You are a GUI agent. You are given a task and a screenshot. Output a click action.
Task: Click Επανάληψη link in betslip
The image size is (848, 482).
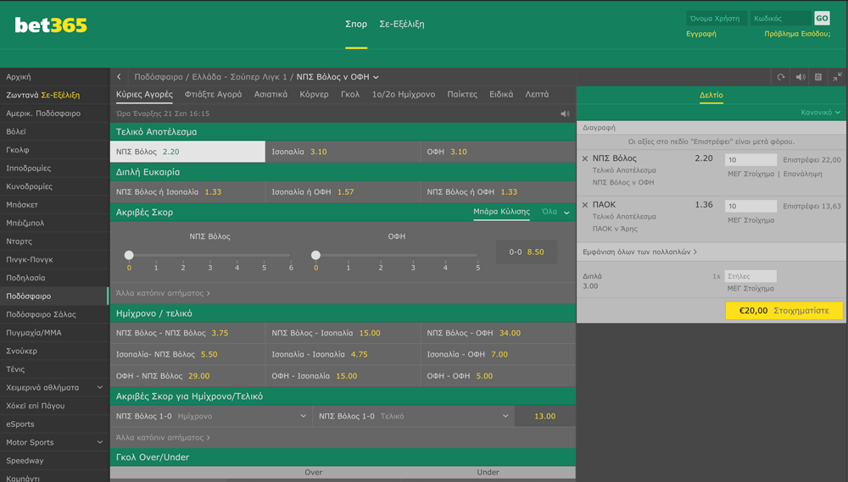tap(802, 174)
